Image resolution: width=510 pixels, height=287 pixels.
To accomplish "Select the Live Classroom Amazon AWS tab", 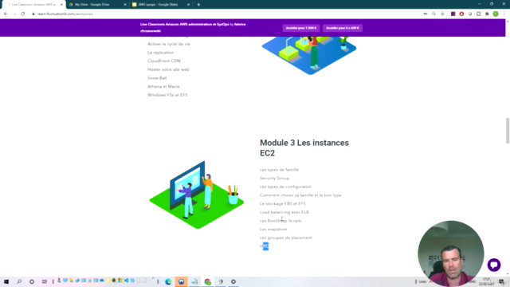I will pyautogui.click(x=33, y=5).
